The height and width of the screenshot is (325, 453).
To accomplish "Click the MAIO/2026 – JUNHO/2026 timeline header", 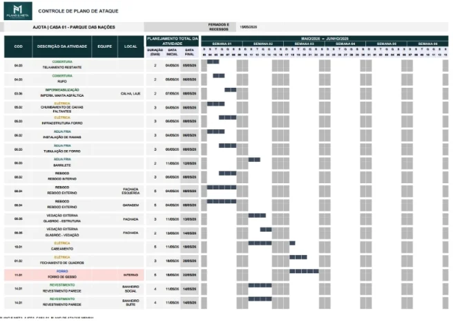I will [325, 39].
